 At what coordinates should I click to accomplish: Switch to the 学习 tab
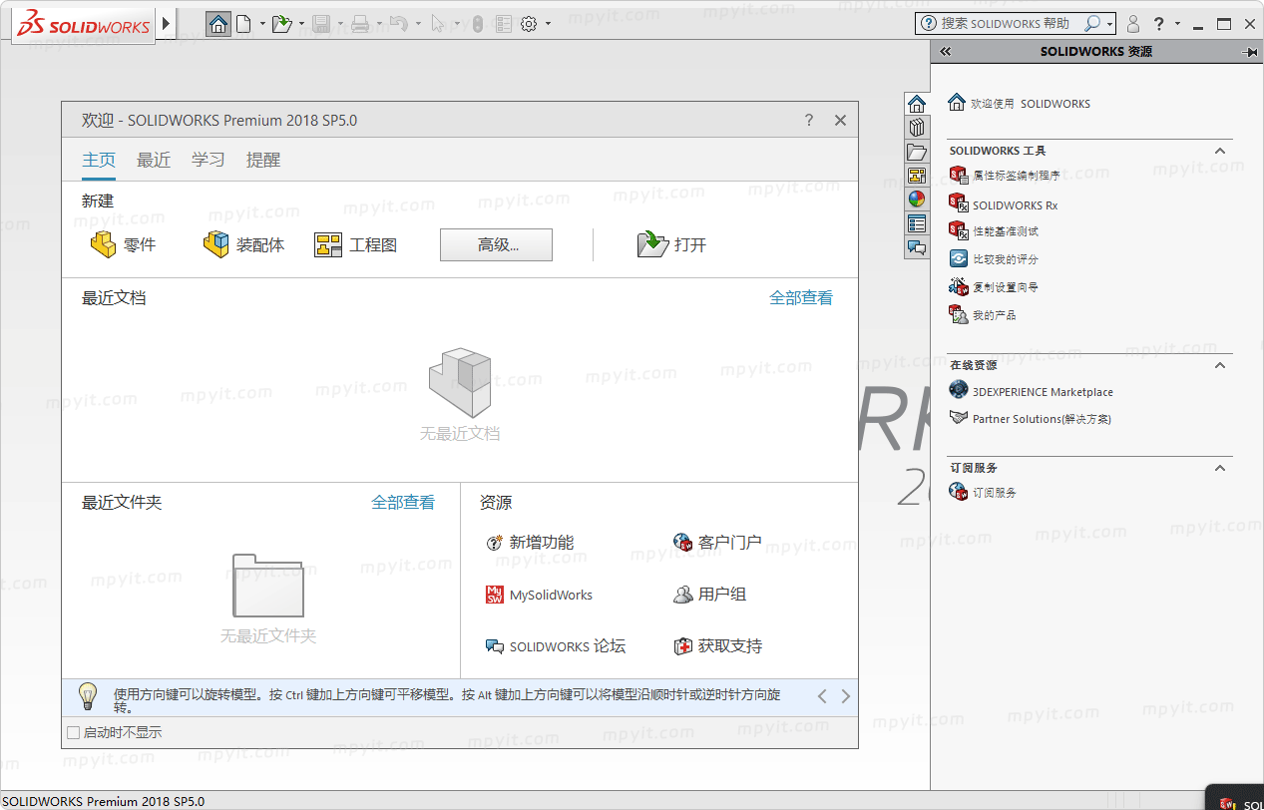209,160
